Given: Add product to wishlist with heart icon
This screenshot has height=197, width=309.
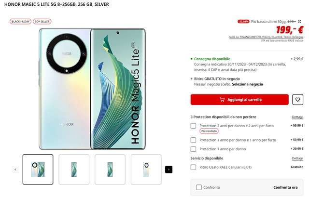Looking at the screenshot, I should (297, 100).
